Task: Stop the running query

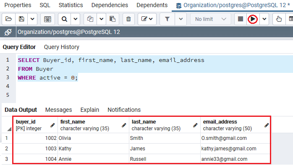Action: pos(241,19)
